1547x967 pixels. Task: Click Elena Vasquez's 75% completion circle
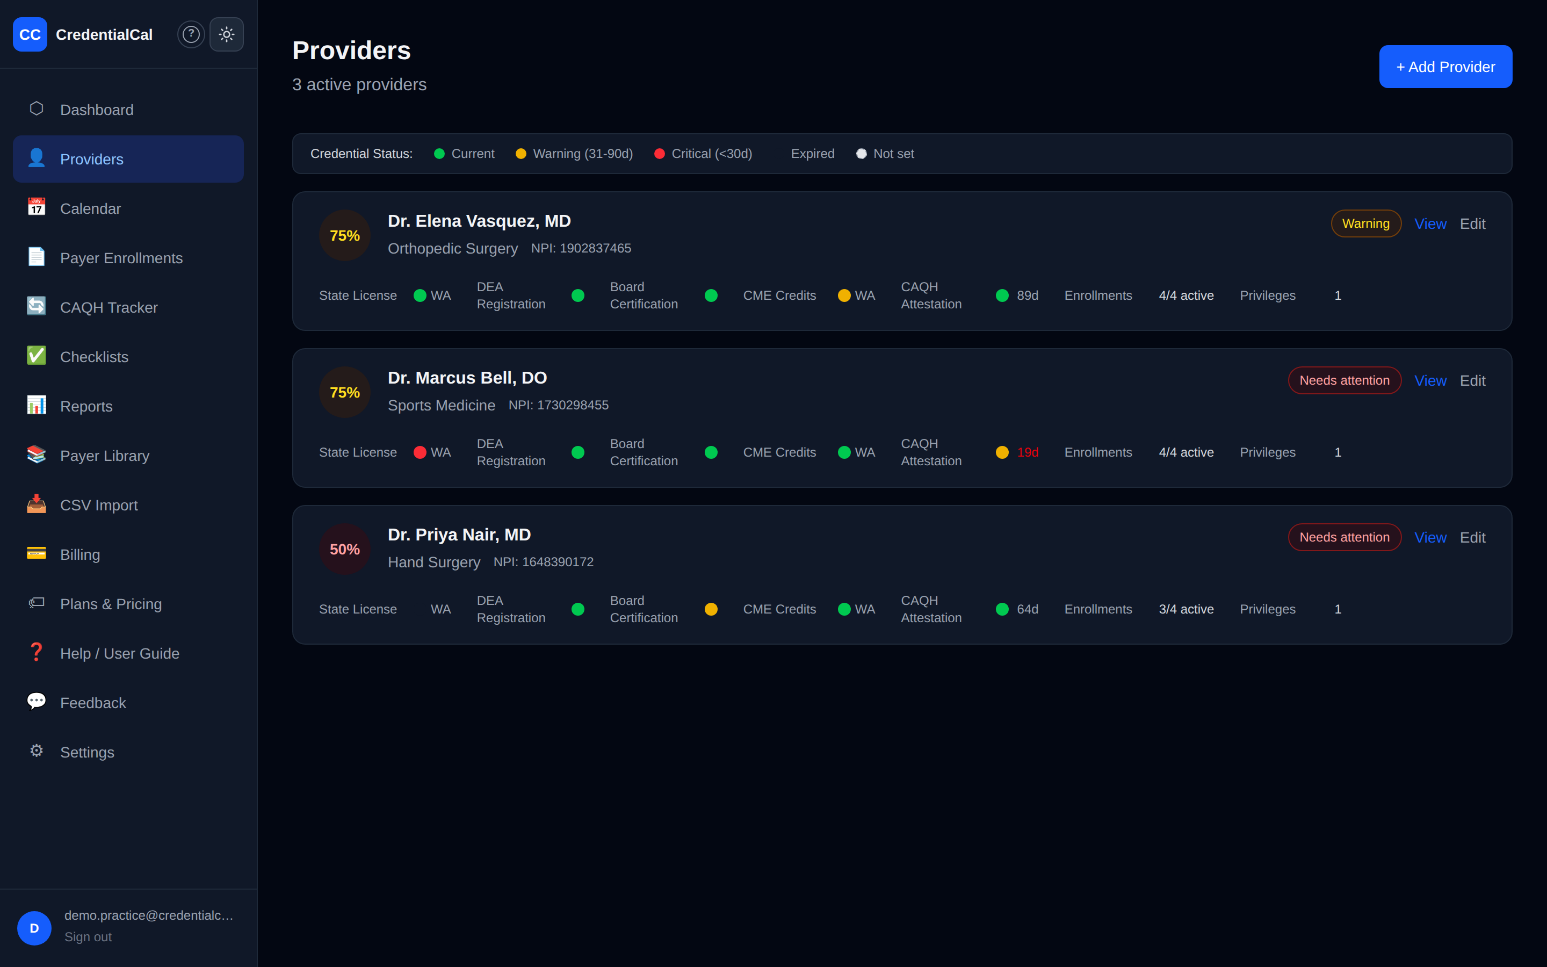pyautogui.click(x=344, y=235)
